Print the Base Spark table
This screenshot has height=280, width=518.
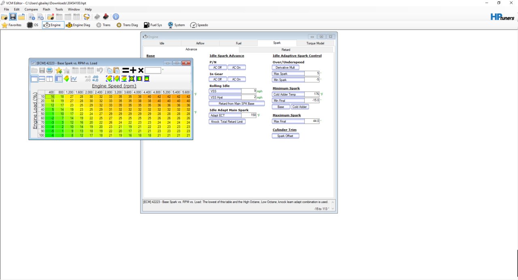tap(49, 70)
